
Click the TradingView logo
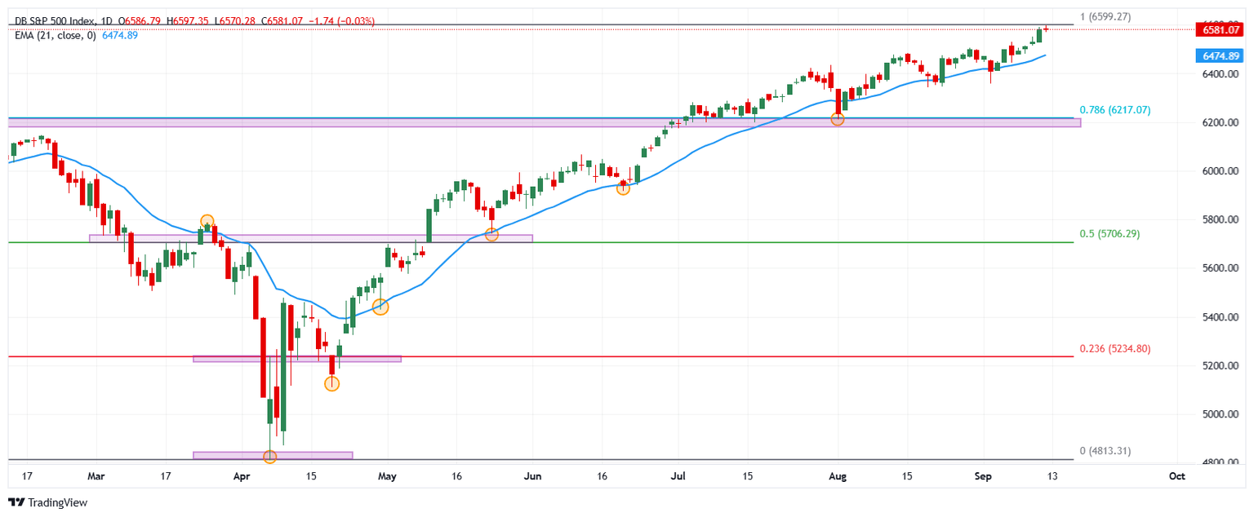(x=47, y=503)
